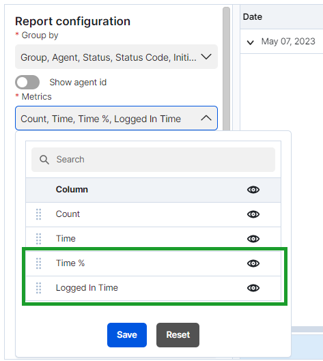
Task: Reset the metrics column settings
Action: 178,335
